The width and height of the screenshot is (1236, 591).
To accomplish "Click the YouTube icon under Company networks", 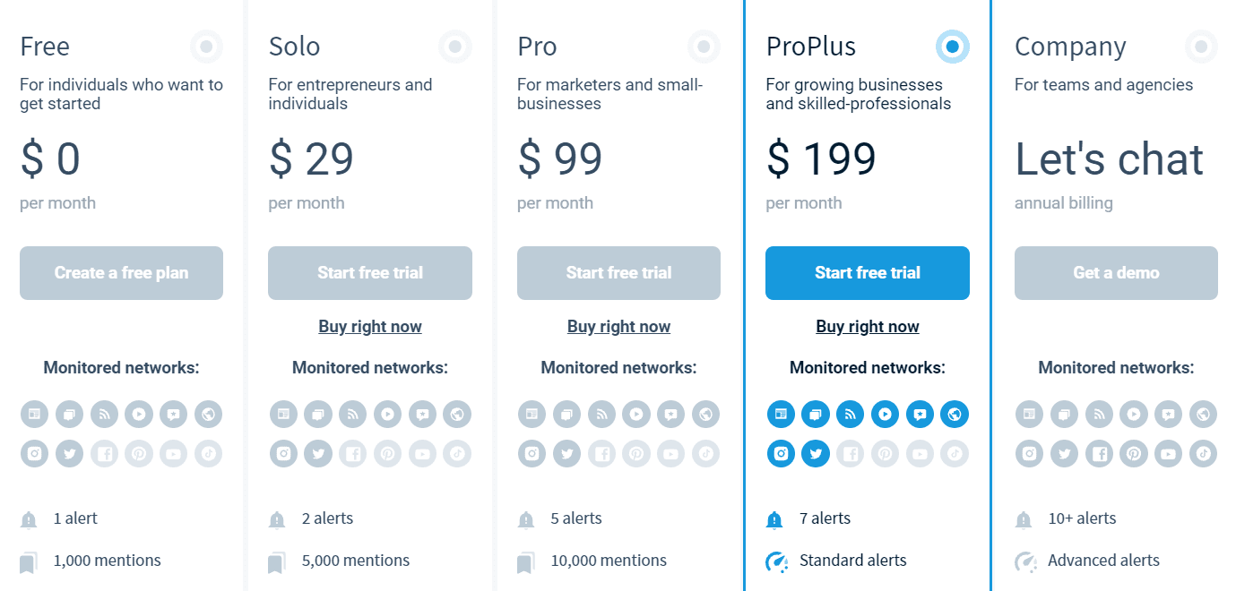I will click(1168, 454).
